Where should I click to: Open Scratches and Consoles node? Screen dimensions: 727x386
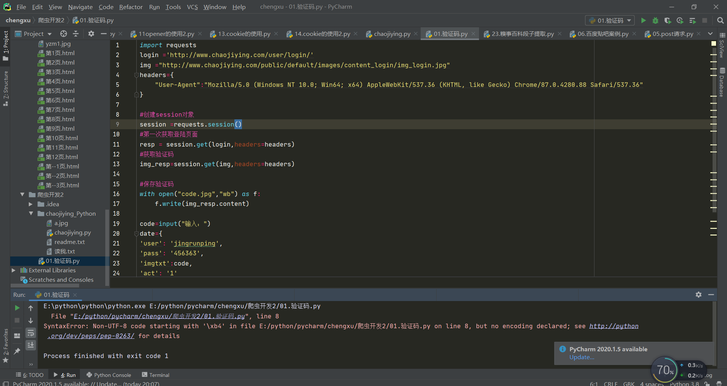(x=61, y=280)
